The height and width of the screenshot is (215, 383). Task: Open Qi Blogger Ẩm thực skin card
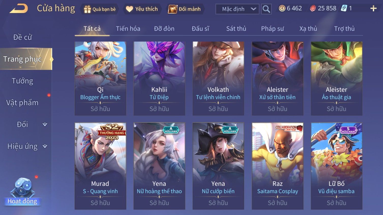[x=100, y=79]
